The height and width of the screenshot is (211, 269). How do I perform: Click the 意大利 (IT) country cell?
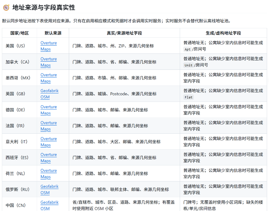[x=19, y=142]
